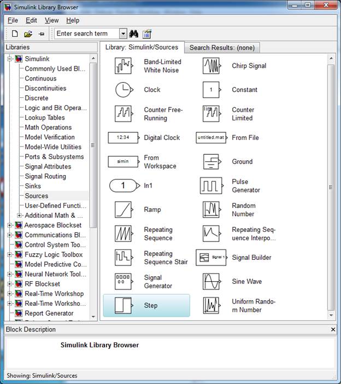The width and height of the screenshot is (341, 384).
Task: Open the File menu
Action: pyautogui.click(x=13, y=20)
